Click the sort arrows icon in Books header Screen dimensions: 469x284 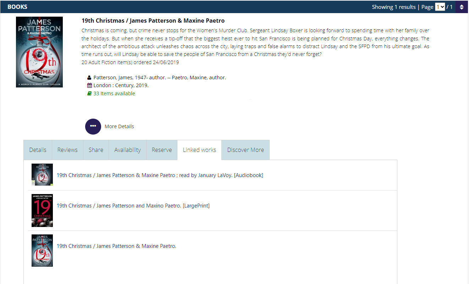pyautogui.click(x=462, y=7)
